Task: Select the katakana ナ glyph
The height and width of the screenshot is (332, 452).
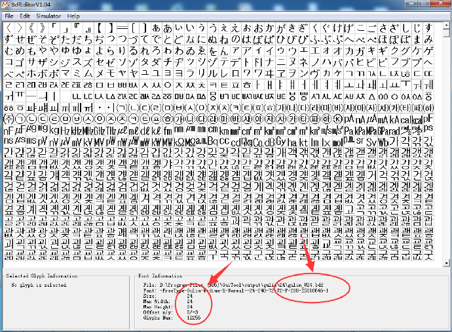Action: [x=269, y=62]
